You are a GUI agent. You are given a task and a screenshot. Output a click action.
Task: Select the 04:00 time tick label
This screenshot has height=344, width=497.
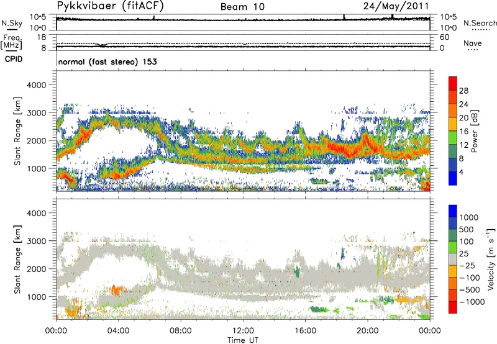pos(118,331)
